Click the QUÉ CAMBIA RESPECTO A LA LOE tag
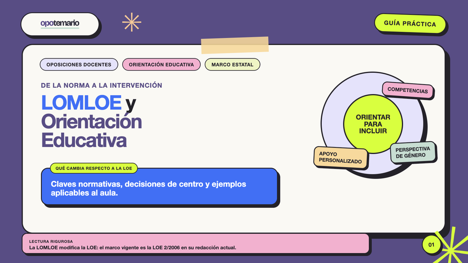The width and height of the screenshot is (468, 263). 94,168
